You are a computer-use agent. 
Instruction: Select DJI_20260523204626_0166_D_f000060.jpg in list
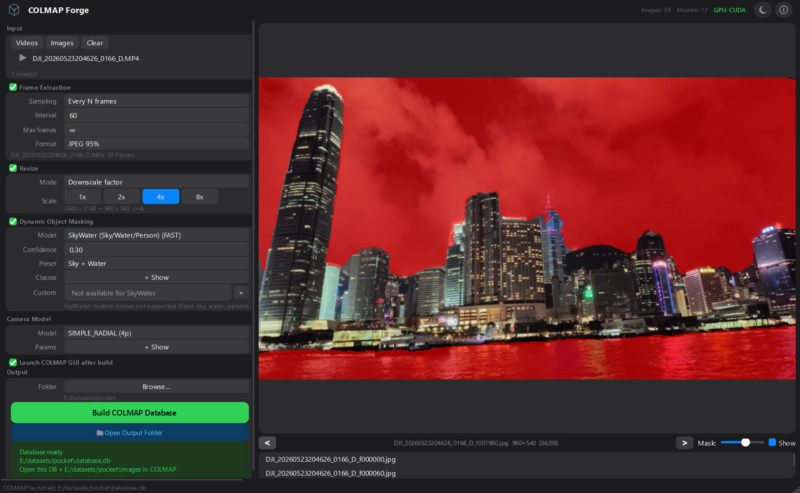tap(526, 473)
